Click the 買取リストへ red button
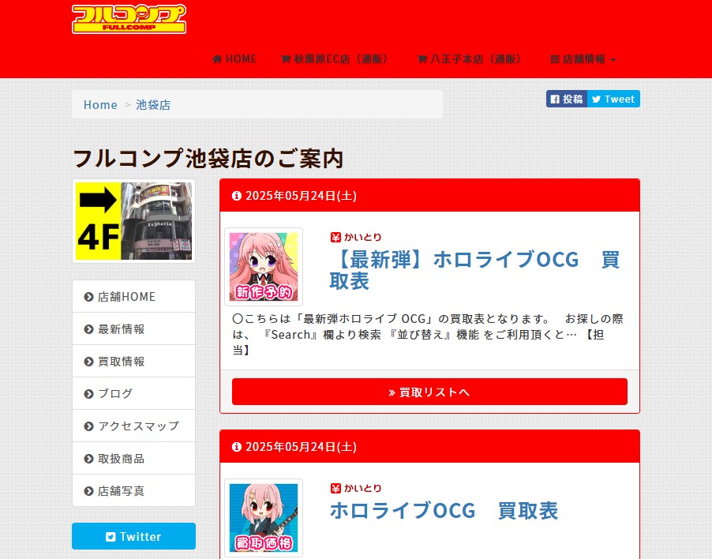 tap(429, 392)
